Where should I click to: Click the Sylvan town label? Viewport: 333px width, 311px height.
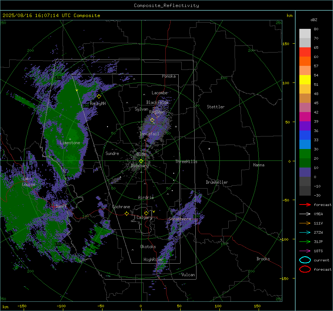141,109
